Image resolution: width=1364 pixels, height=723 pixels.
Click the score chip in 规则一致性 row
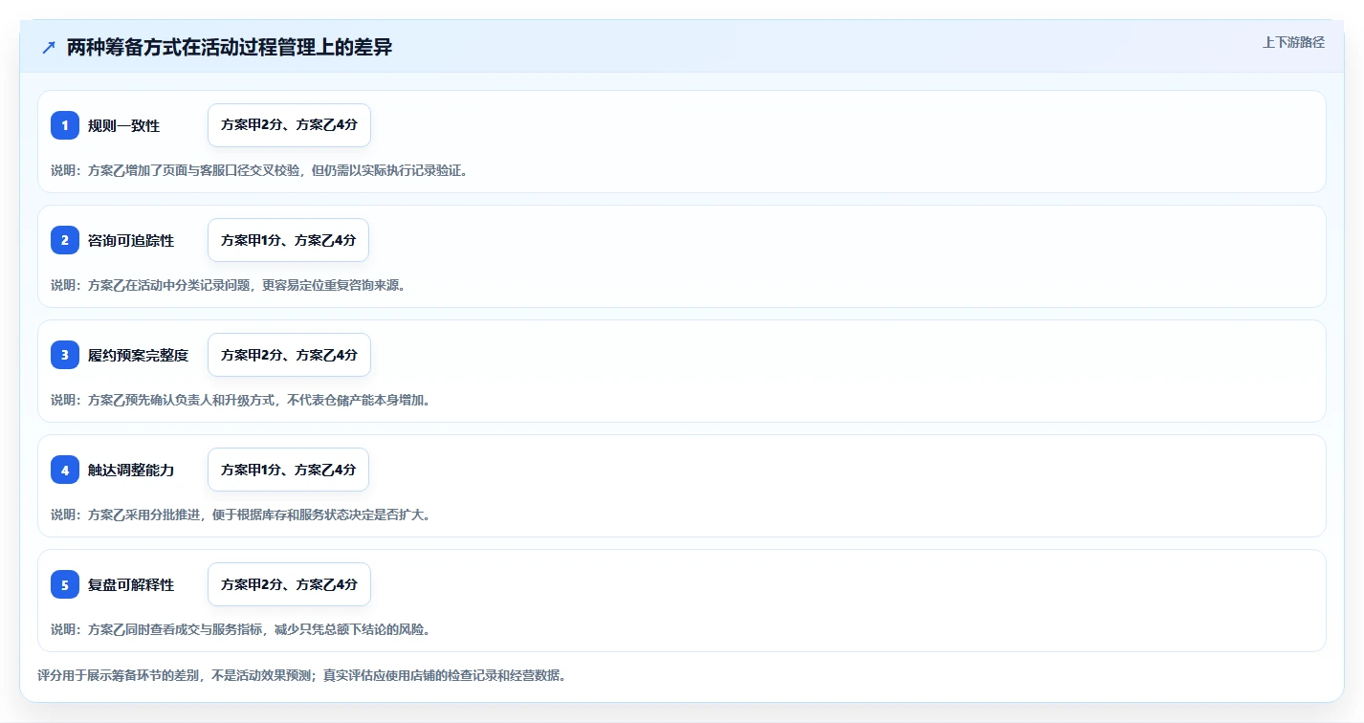289,125
